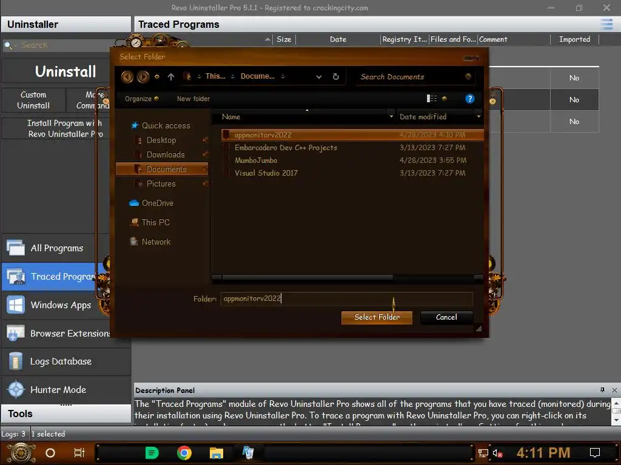621x465 pixels.
Task: Open the Start menu gear button
Action: 21,453
